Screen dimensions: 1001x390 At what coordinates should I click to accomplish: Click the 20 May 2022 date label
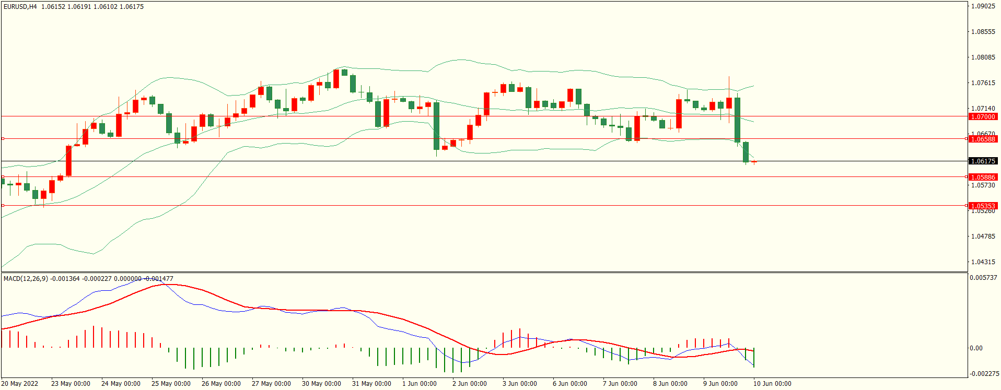20,384
